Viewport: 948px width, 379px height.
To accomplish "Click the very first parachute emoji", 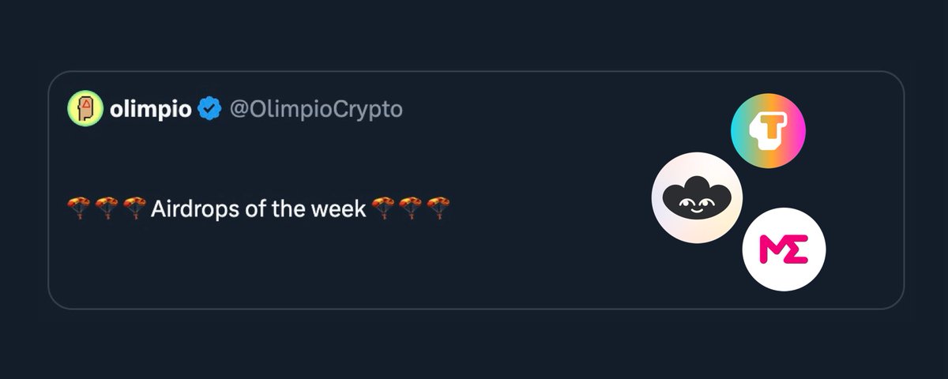I will pos(79,209).
